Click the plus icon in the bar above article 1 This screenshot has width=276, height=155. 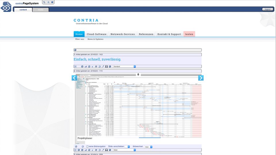click(x=75, y=50)
